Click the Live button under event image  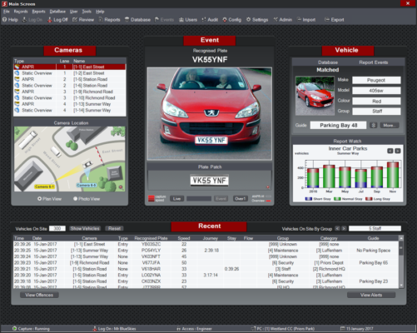(176, 199)
